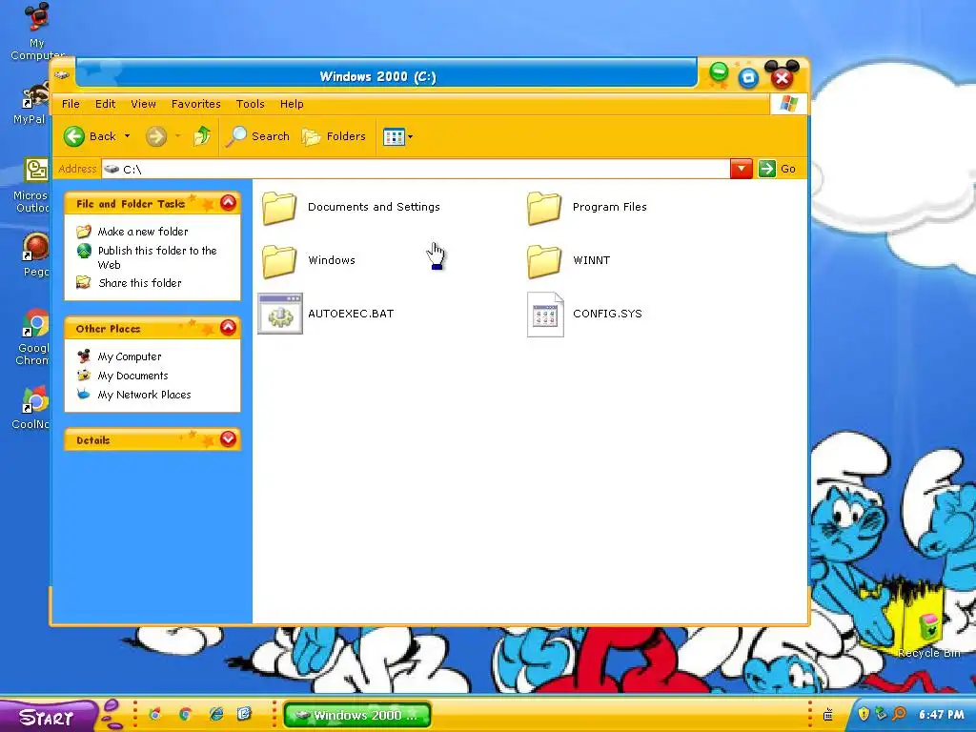This screenshot has width=976, height=732.
Task: Click Publish this folder to the Web
Action: tap(157, 257)
